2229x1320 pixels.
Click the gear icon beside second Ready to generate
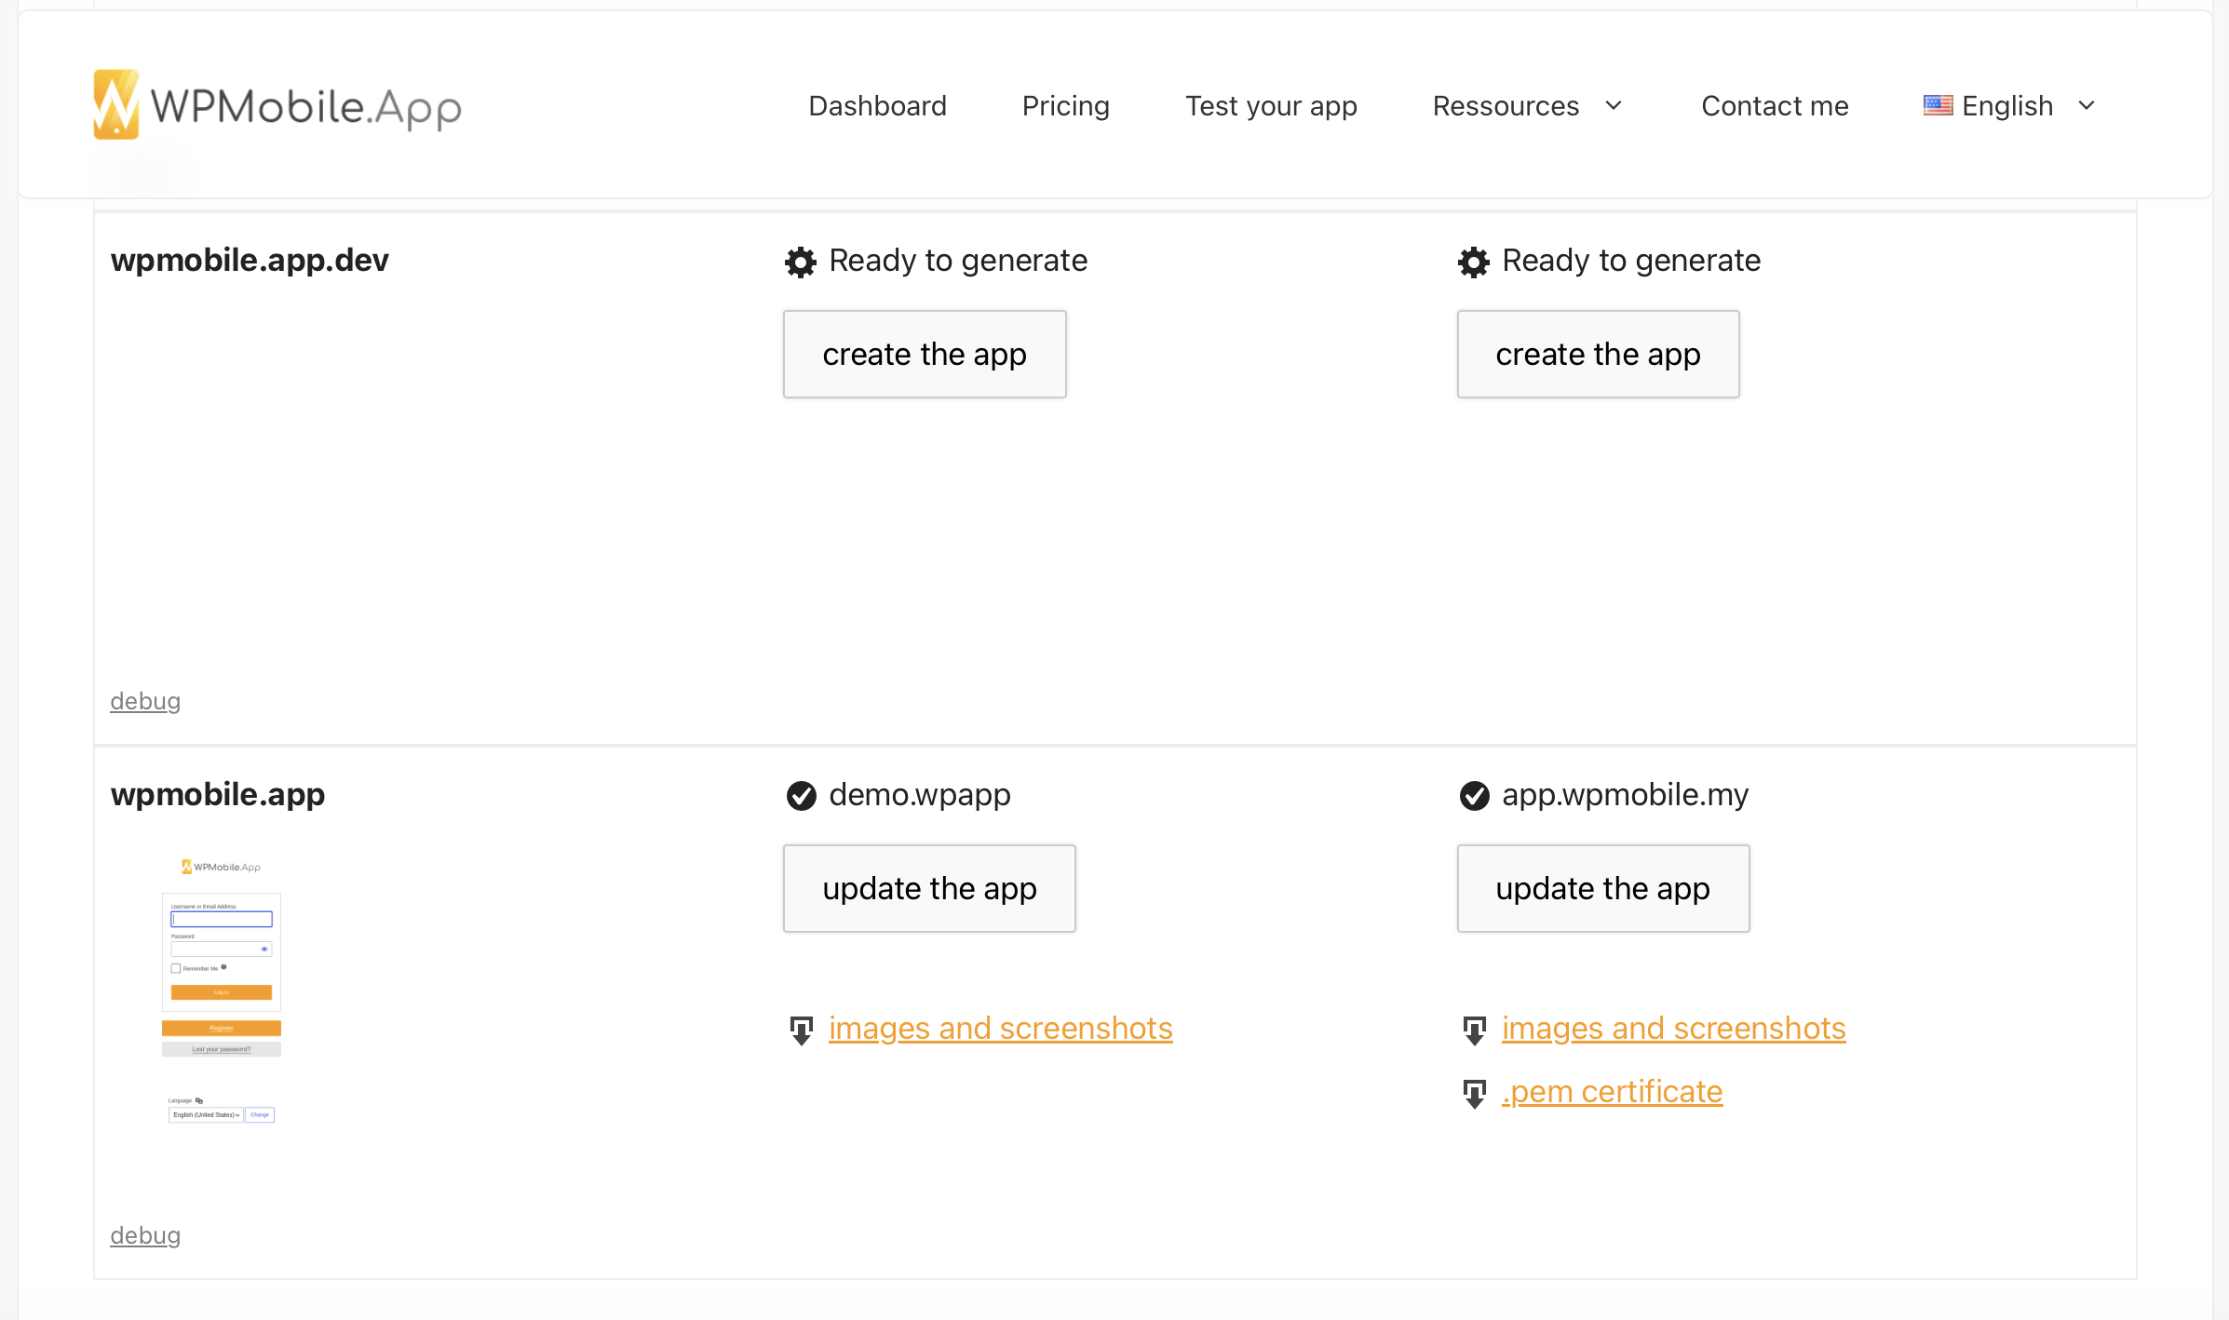[1474, 262]
